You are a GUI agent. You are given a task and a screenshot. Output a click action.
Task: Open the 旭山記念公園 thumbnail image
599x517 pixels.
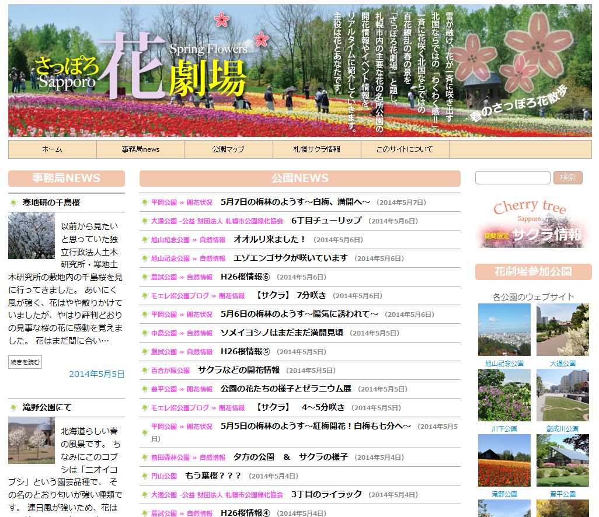504,330
